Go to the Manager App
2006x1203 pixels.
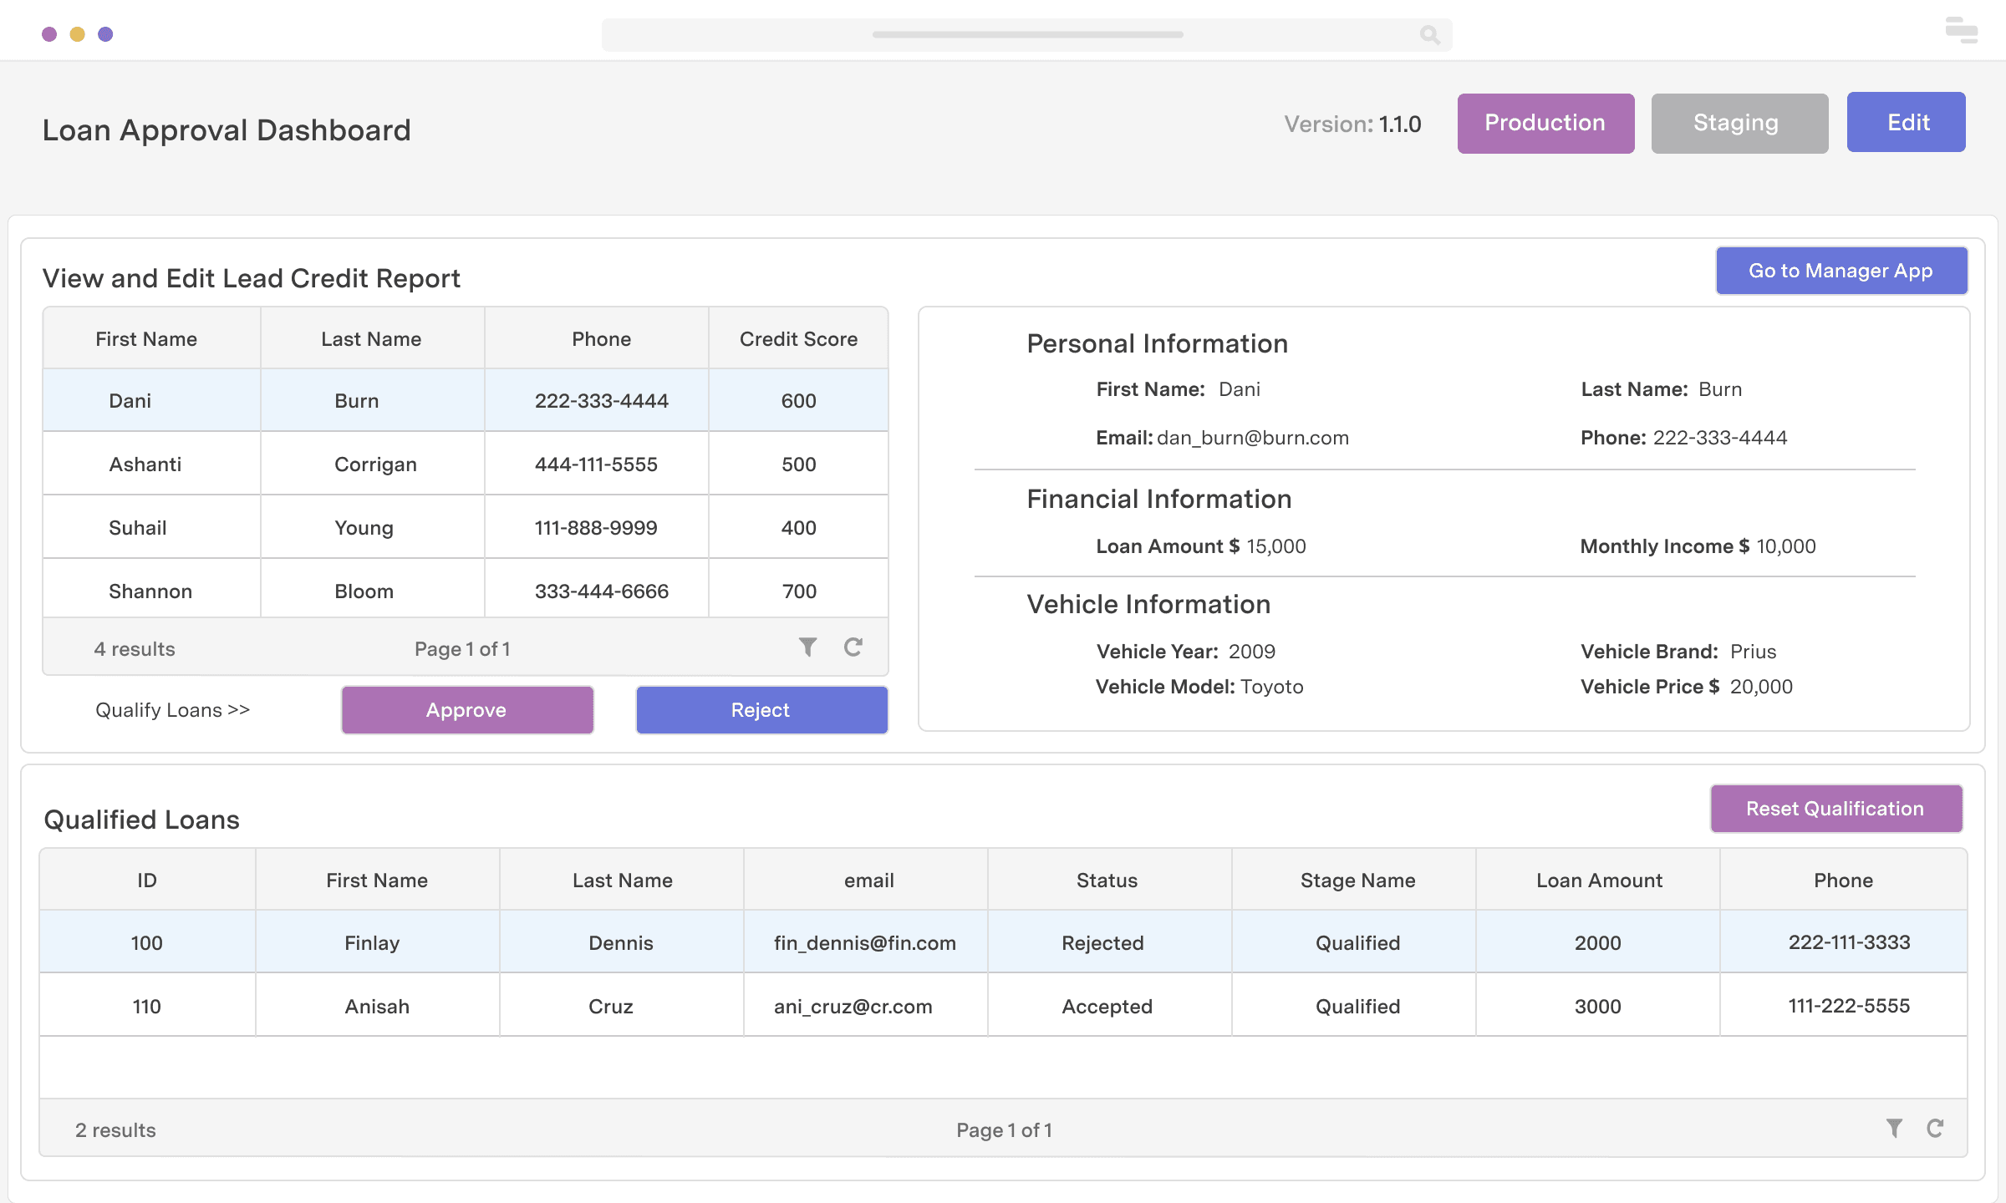pyautogui.click(x=1841, y=270)
